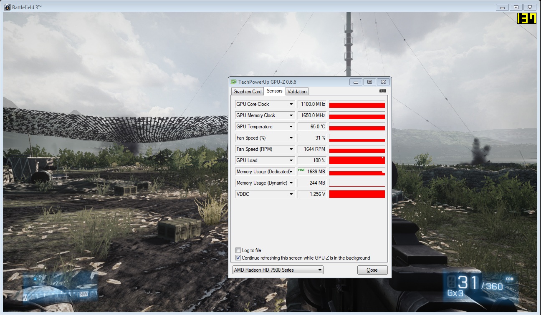Maximize the GPU-Z window
541x315 pixels.
[x=369, y=82]
